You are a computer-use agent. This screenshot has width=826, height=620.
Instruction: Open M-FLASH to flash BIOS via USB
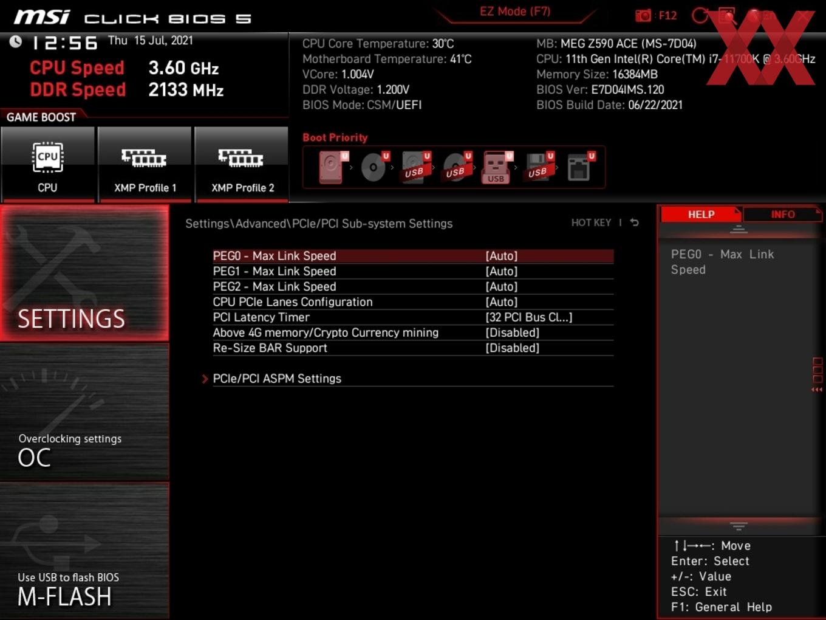(x=84, y=551)
